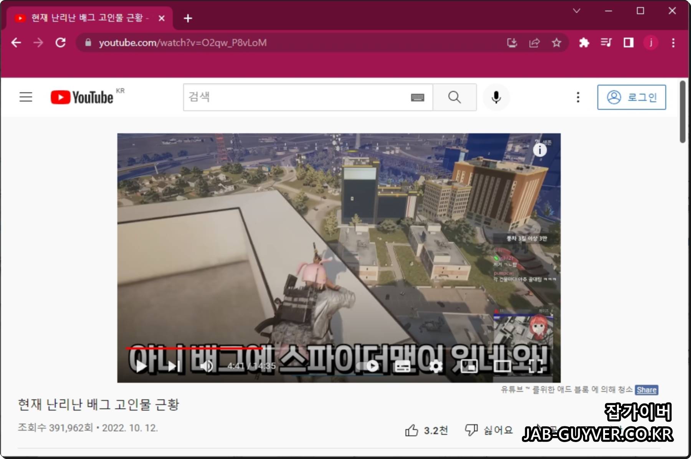Open a new browser tab
691x459 pixels.
click(188, 18)
